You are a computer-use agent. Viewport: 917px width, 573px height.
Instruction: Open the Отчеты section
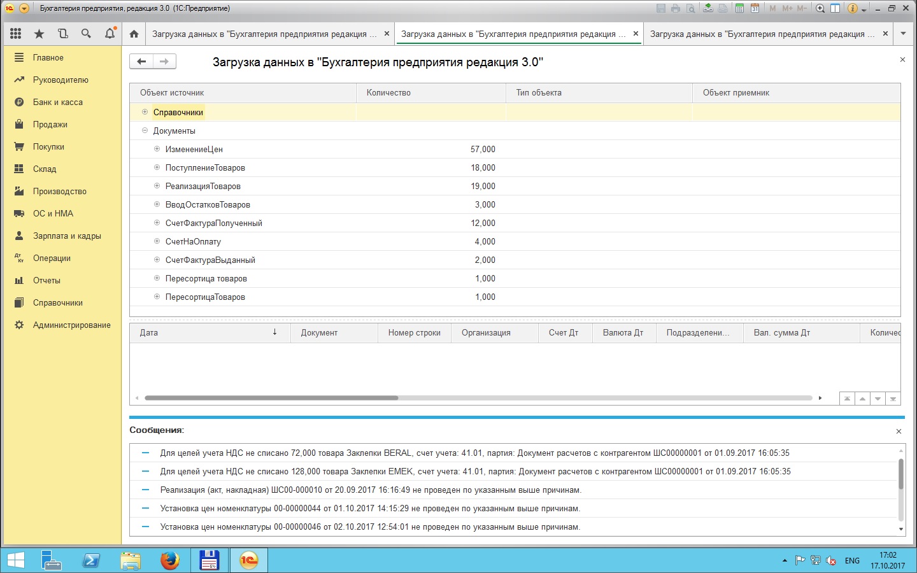click(x=62, y=280)
